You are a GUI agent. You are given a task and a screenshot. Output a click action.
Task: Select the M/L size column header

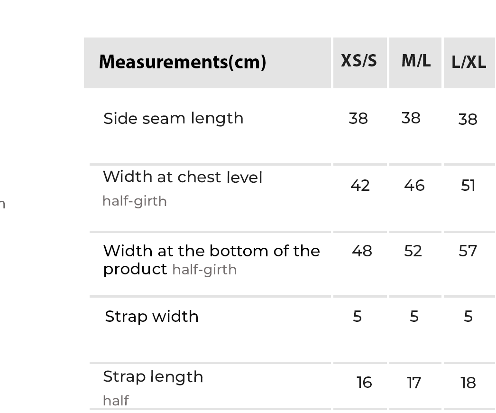pyautogui.click(x=416, y=61)
